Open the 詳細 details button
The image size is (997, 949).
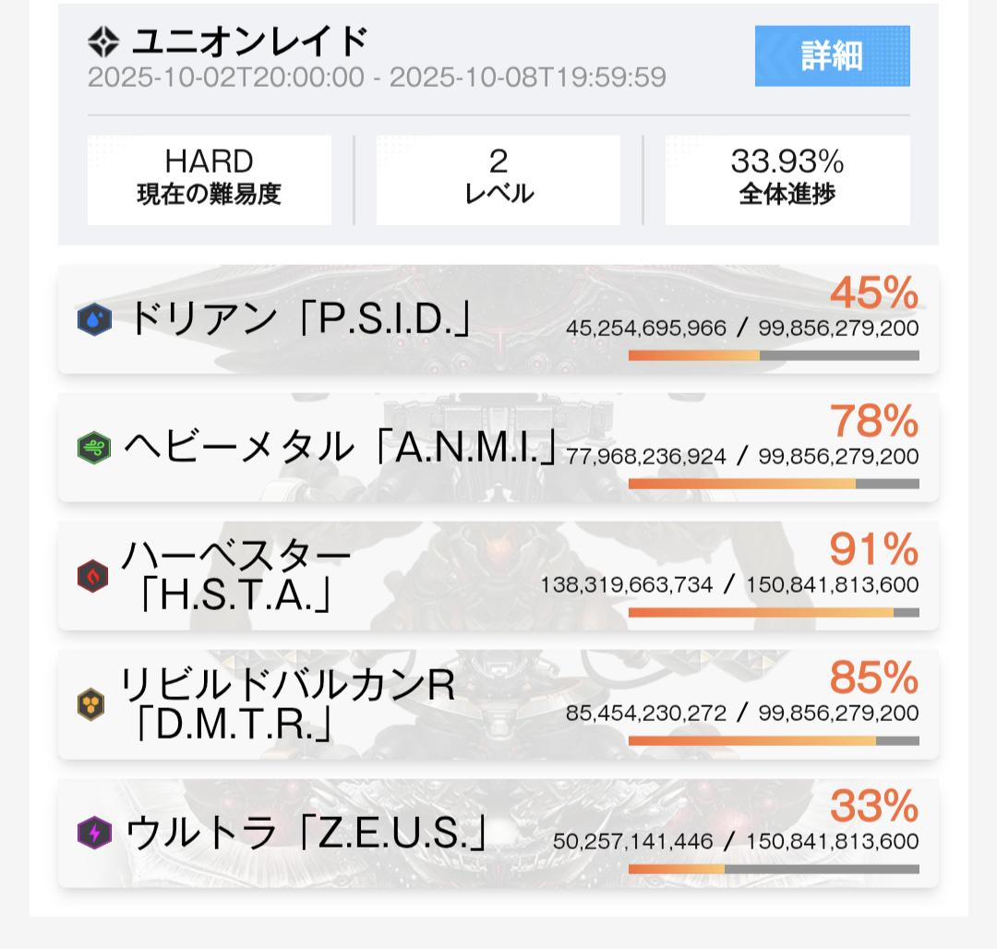point(832,56)
